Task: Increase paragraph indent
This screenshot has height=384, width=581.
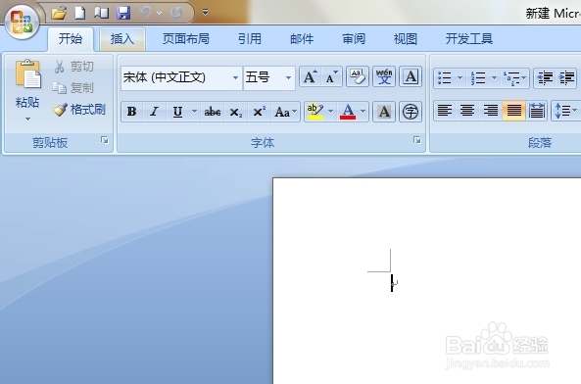Action: coord(566,78)
